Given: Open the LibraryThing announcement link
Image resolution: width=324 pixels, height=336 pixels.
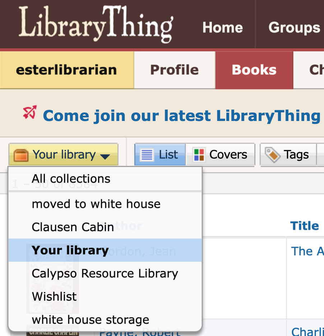Looking at the screenshot, I should 180,116.
